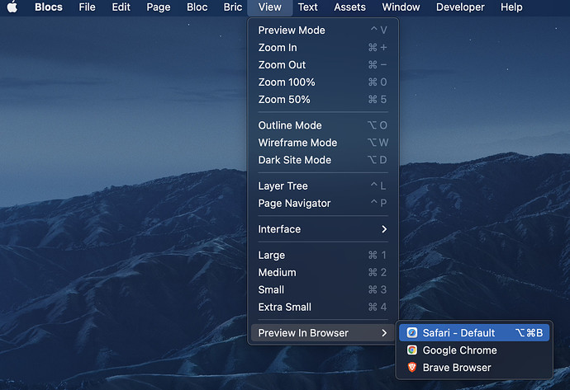Close the open View menu
This screenshot has width=570, height=390.
point(270,7)
